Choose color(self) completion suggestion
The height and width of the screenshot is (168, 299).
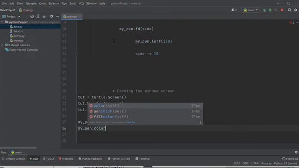(145, 106)
